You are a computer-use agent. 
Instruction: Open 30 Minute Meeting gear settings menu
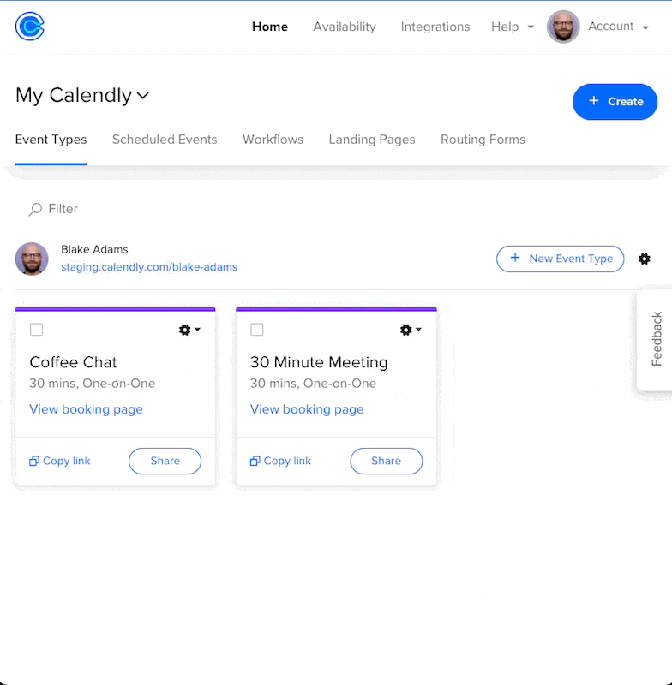[x=410, y=330]
